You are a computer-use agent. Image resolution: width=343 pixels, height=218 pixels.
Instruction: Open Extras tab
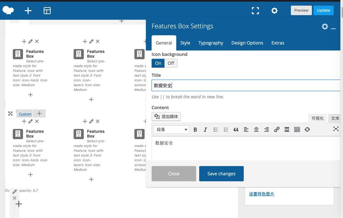278,43
